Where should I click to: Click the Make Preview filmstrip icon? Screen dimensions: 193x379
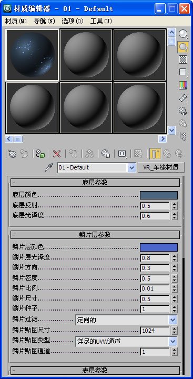coord(184,98)
